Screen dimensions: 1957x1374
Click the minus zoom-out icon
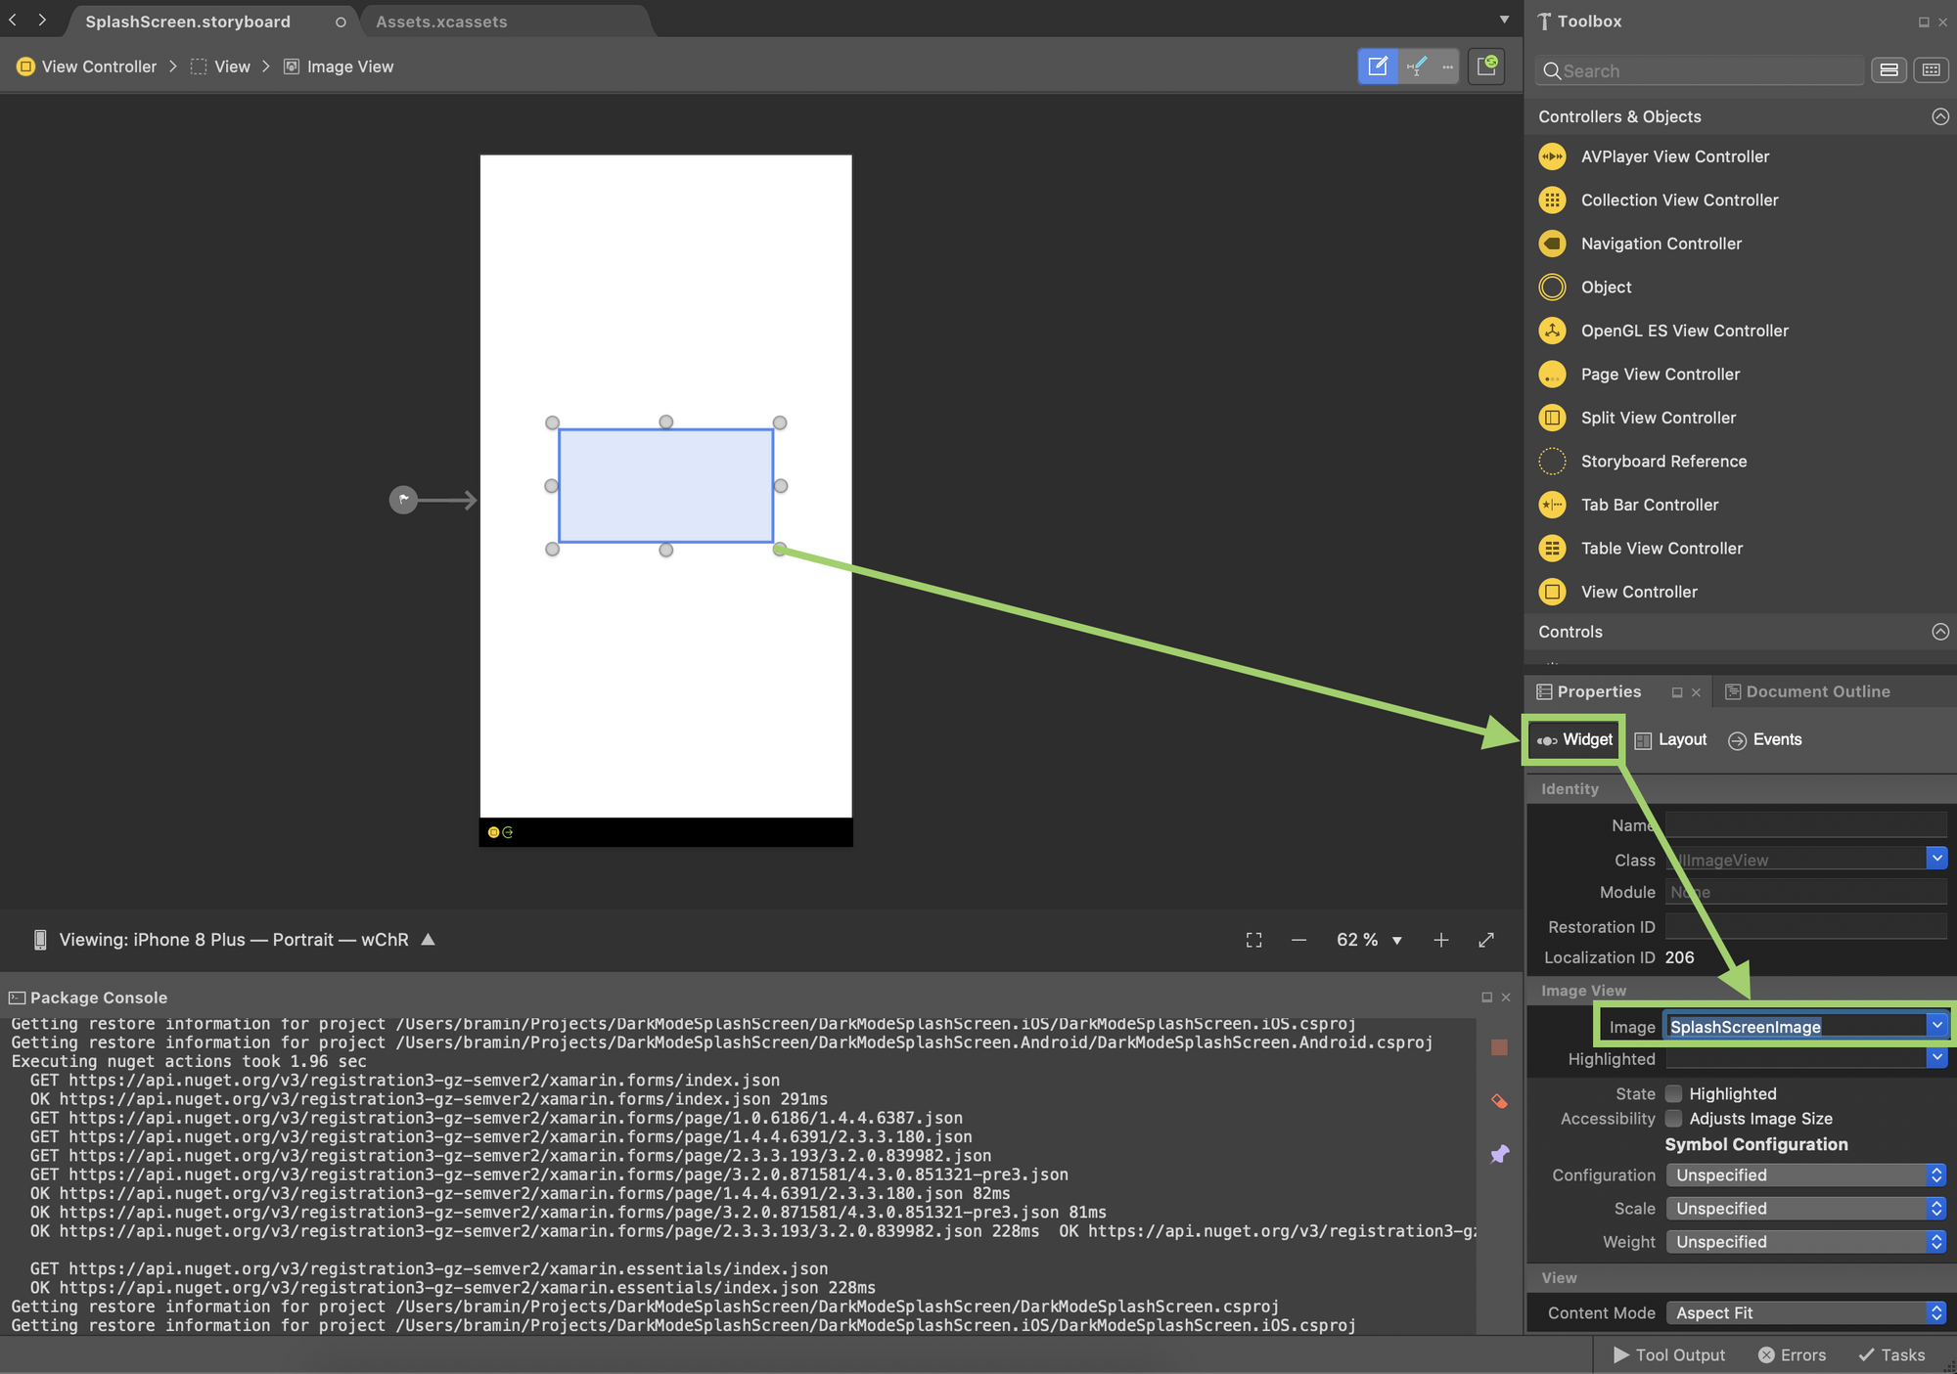coord(1298,940)
